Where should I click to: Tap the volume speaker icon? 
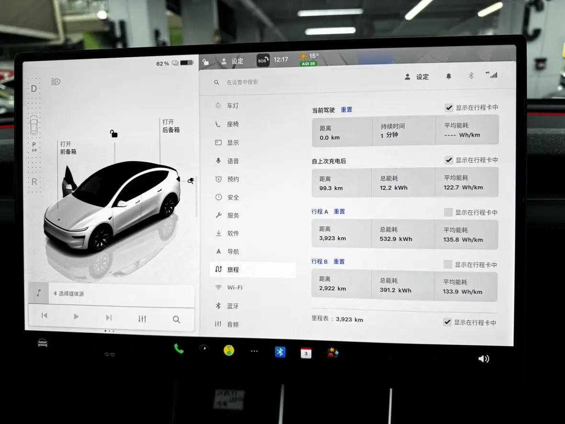[x=484, y=359]
